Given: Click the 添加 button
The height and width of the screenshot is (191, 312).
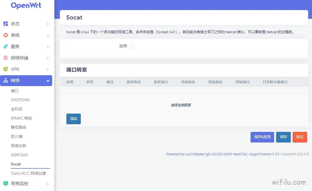Looking at the screenshot, I should click(74, 119).
